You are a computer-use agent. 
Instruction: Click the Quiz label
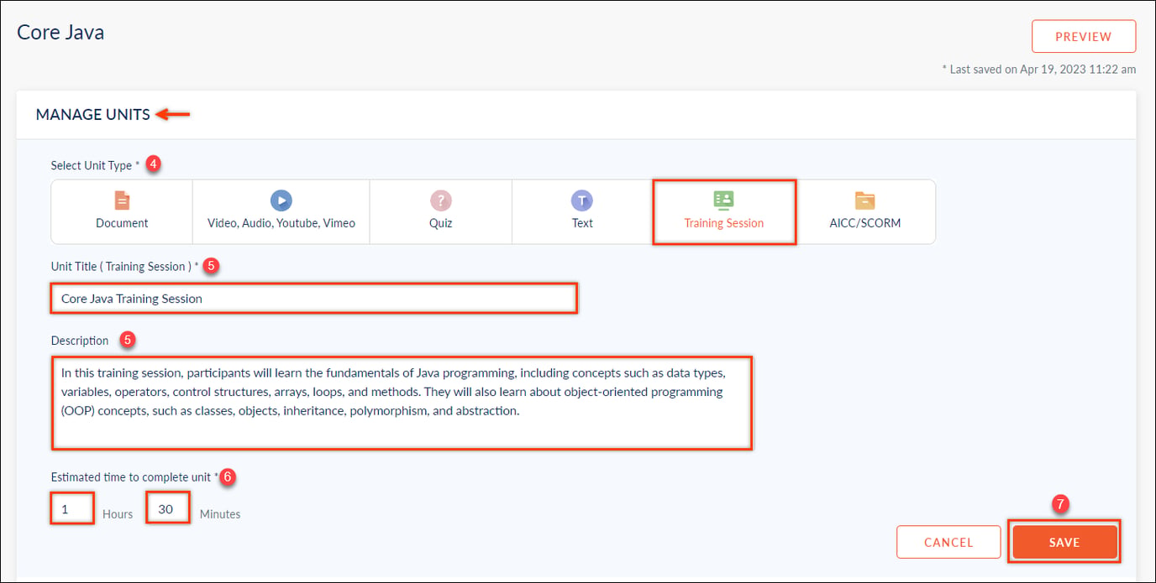pos(440,223)
